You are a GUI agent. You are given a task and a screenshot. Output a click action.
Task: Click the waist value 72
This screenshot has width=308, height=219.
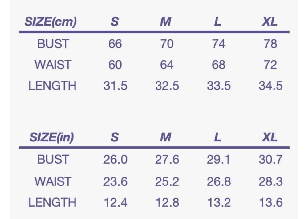270,65
